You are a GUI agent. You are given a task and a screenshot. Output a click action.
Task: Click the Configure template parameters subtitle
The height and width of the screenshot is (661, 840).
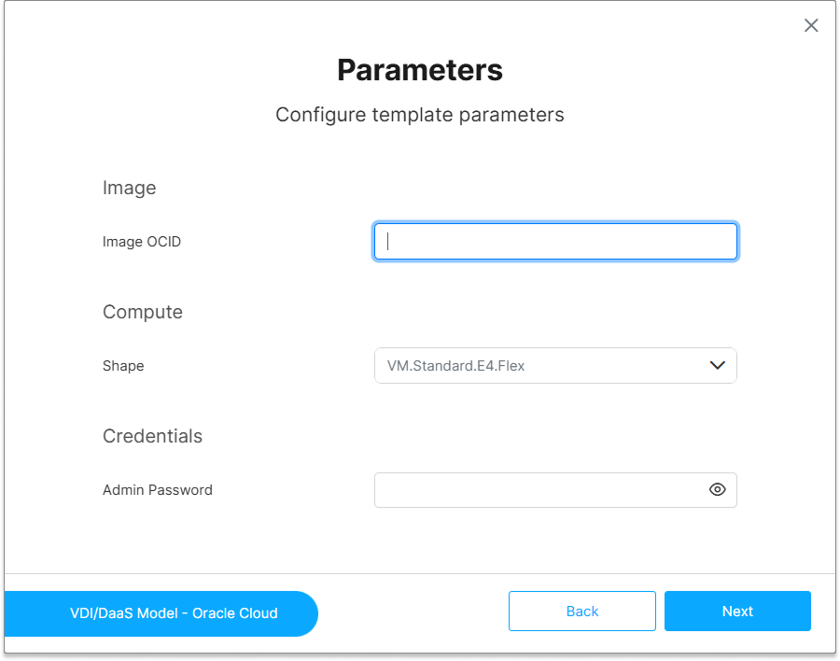[420, 115]
